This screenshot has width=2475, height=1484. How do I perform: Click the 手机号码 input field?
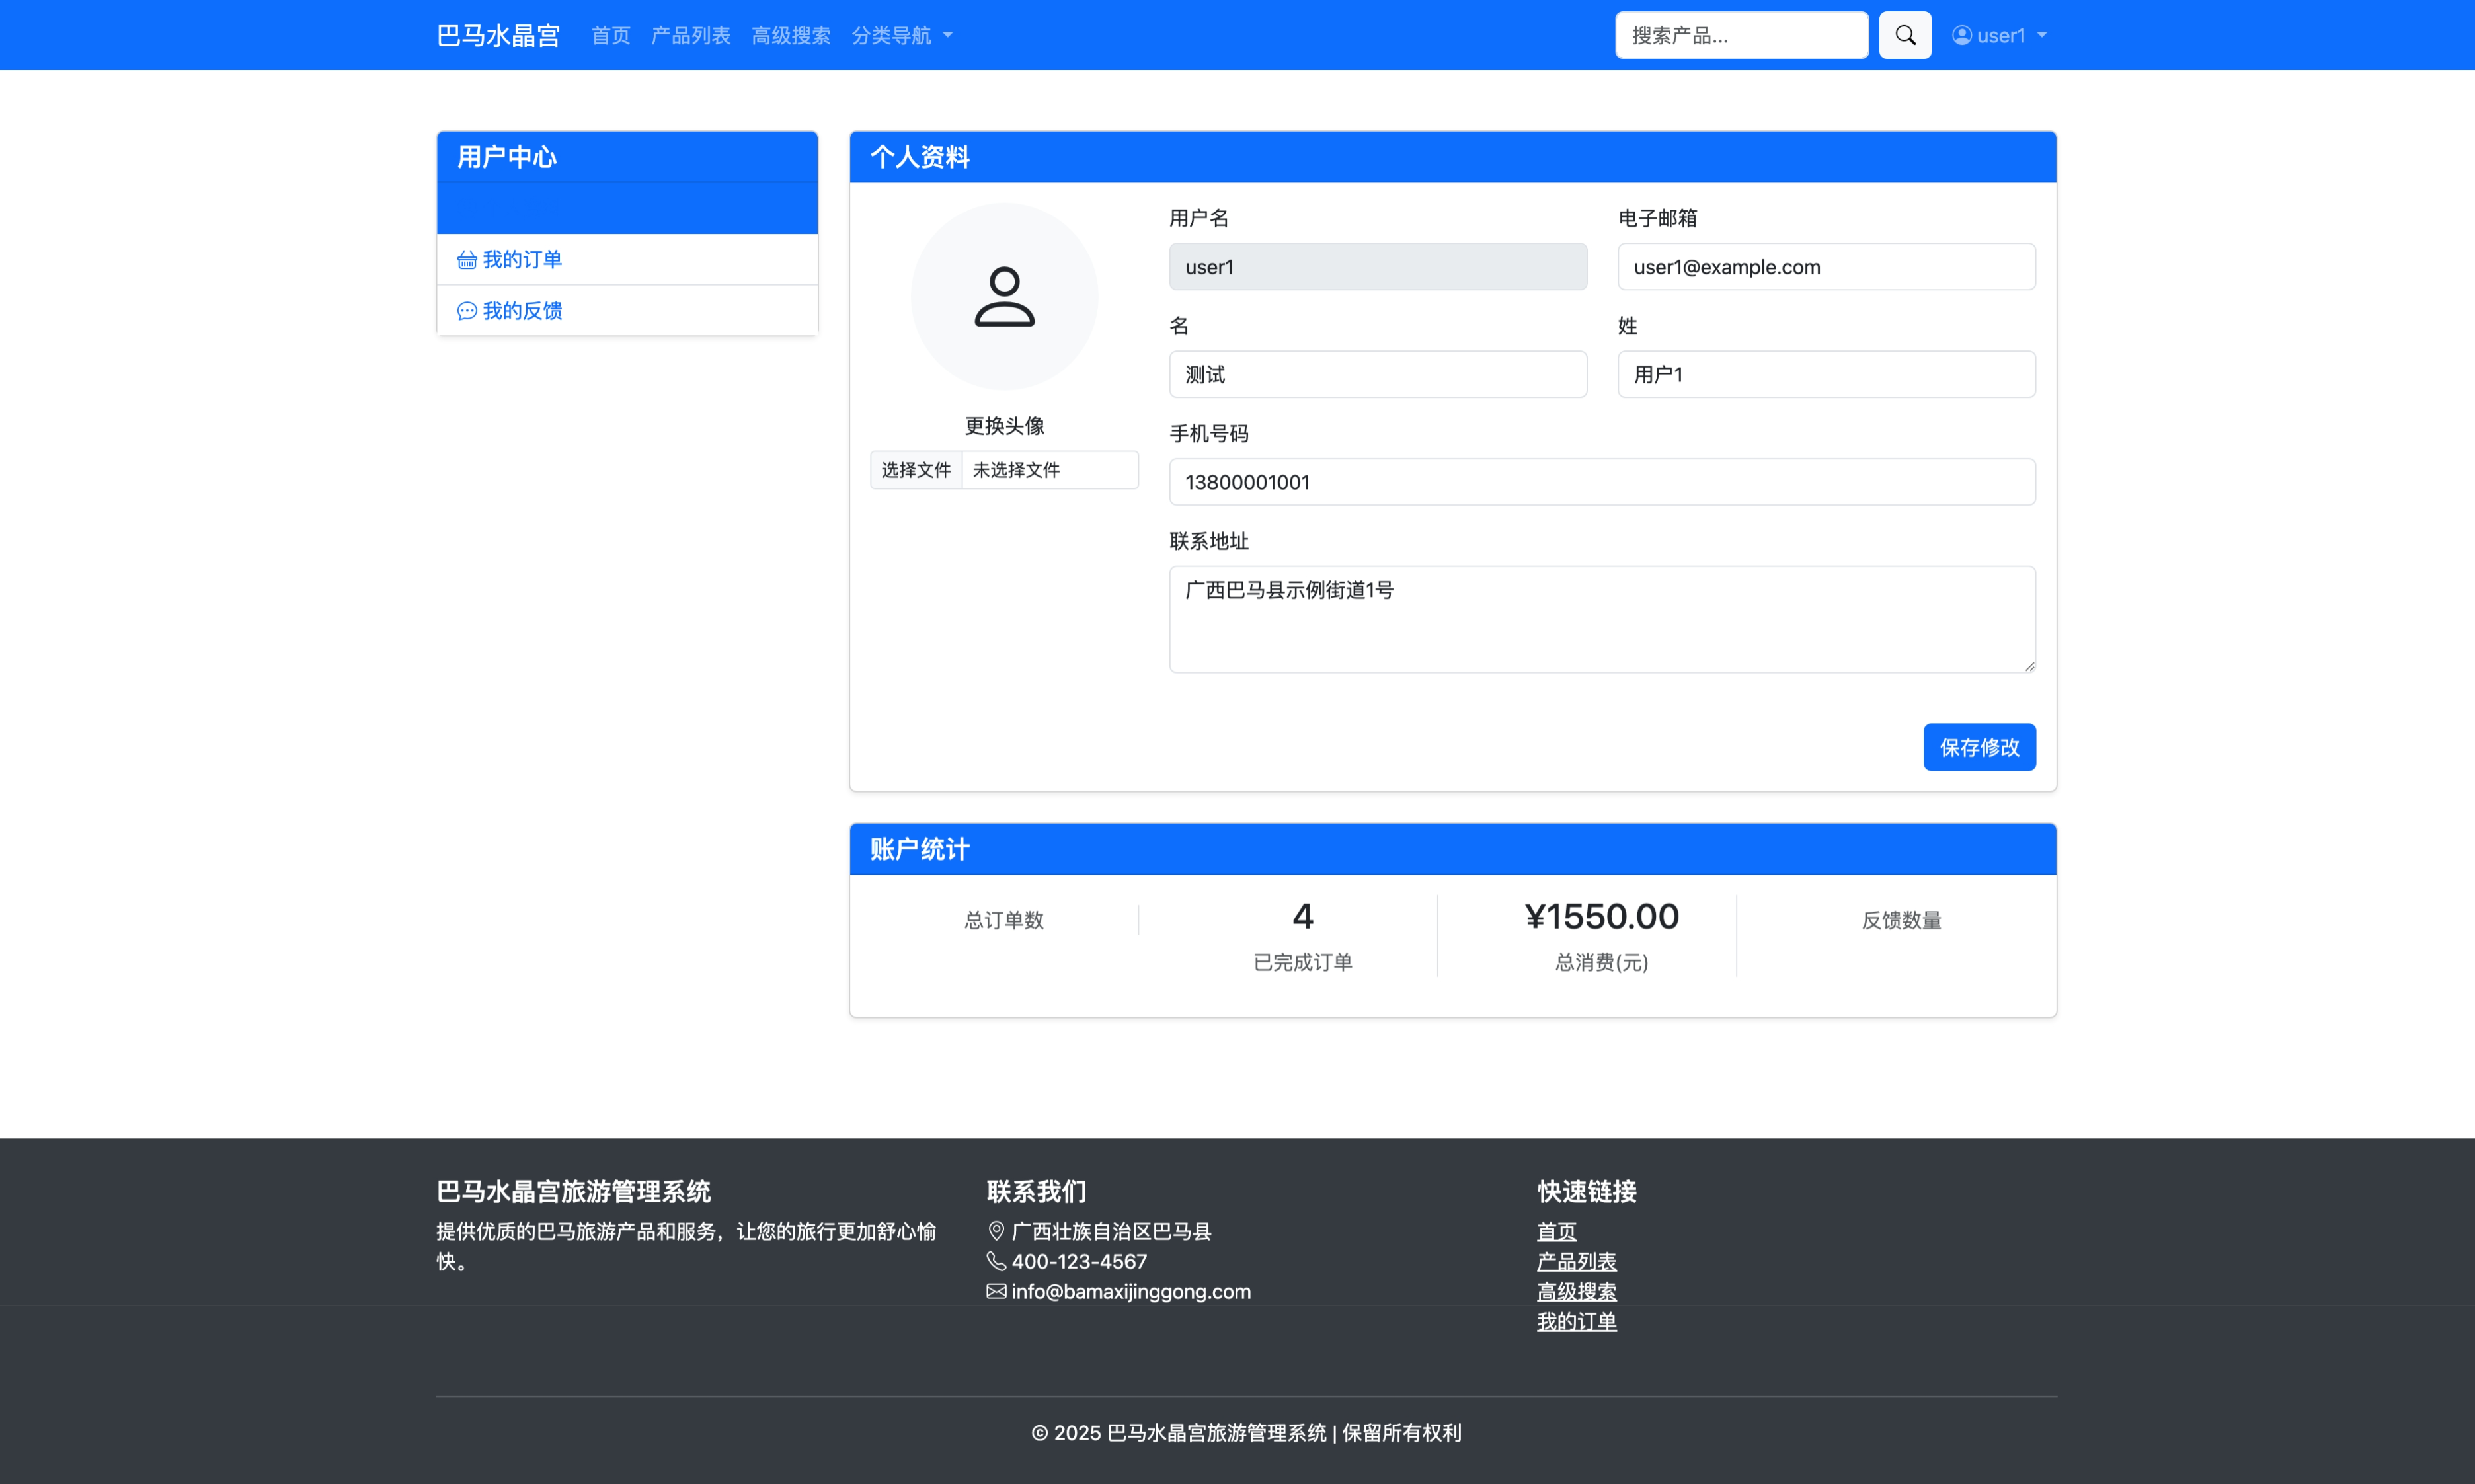point(1601,482)
